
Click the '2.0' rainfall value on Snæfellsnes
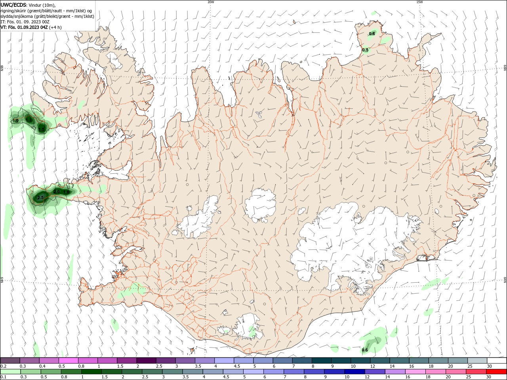[x=57, y=192]
